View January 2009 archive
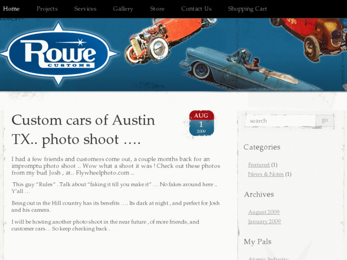Viewport: 347px width, 260px height. tap(264, 221)
